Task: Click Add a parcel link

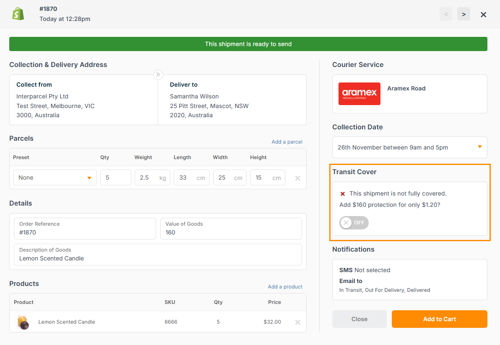Action: click(287, 142)
